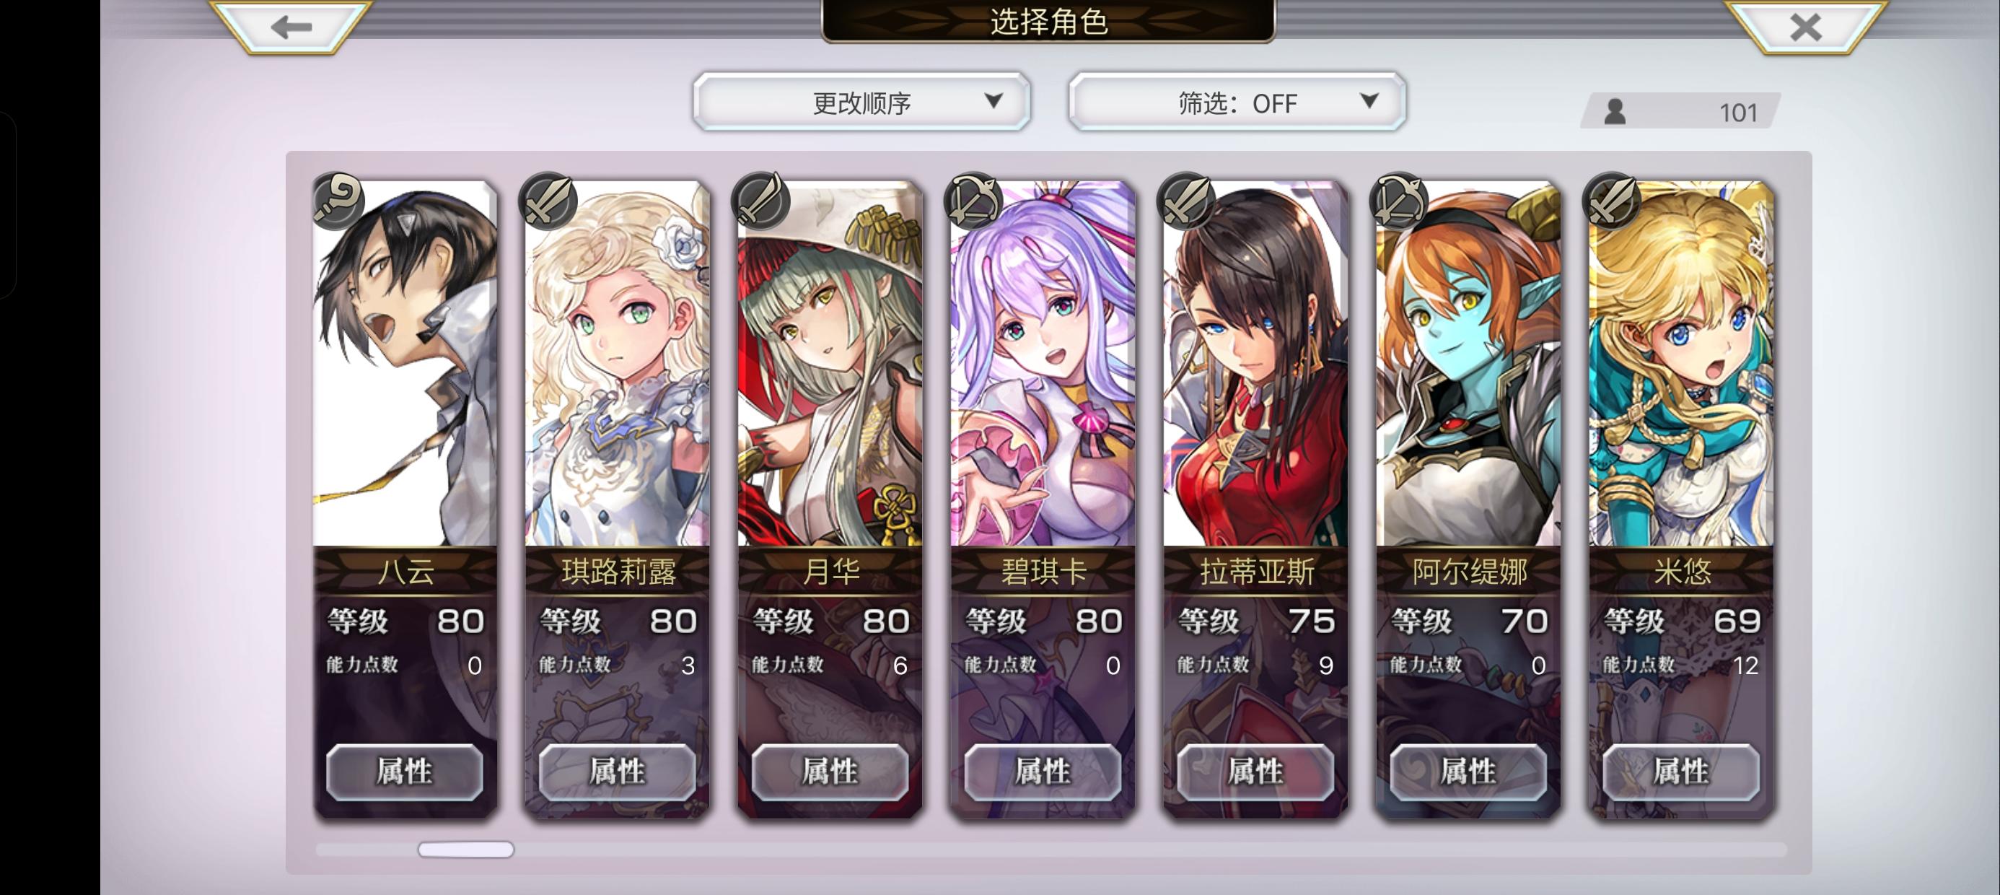This screenshot has width=2000, height=895.
Task: Click the character count icon showing 101
Action: (x=1615, y=112)
